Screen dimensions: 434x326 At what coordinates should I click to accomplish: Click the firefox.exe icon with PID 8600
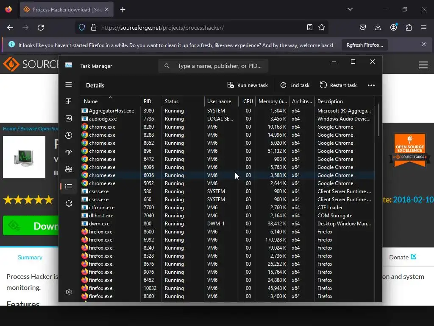click(85, 231)
